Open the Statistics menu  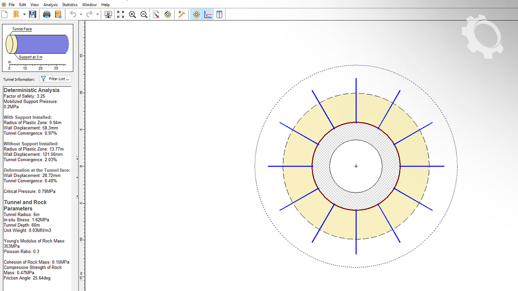click(x=70, y=5)
